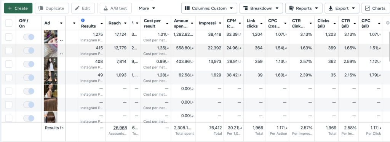Click the A/B test flask button
The width and height of the screenshot is (390, 142).
[x=116, y=8]
